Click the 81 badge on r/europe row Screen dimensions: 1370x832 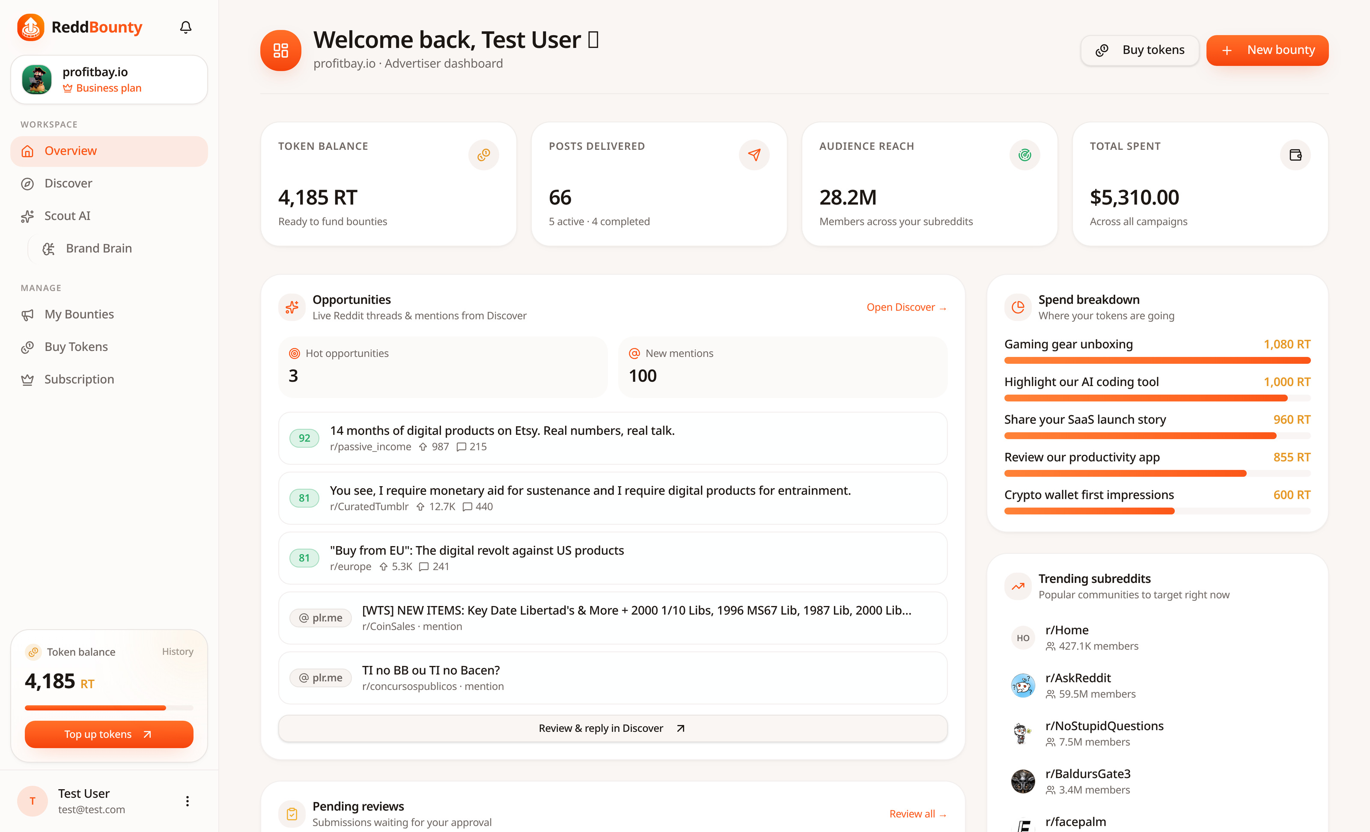point(304,558)
